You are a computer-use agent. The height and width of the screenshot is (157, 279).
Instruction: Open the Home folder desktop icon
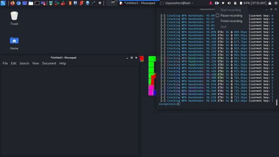(x=14, y=43)
